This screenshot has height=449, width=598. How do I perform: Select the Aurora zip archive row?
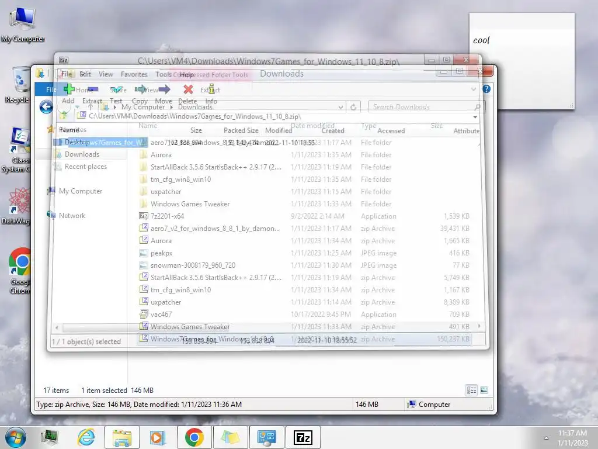click(x=305, y=240)
